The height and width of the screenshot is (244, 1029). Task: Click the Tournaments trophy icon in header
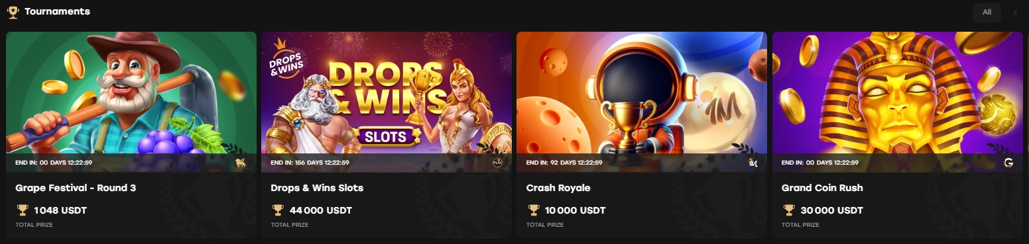[13, 12]
